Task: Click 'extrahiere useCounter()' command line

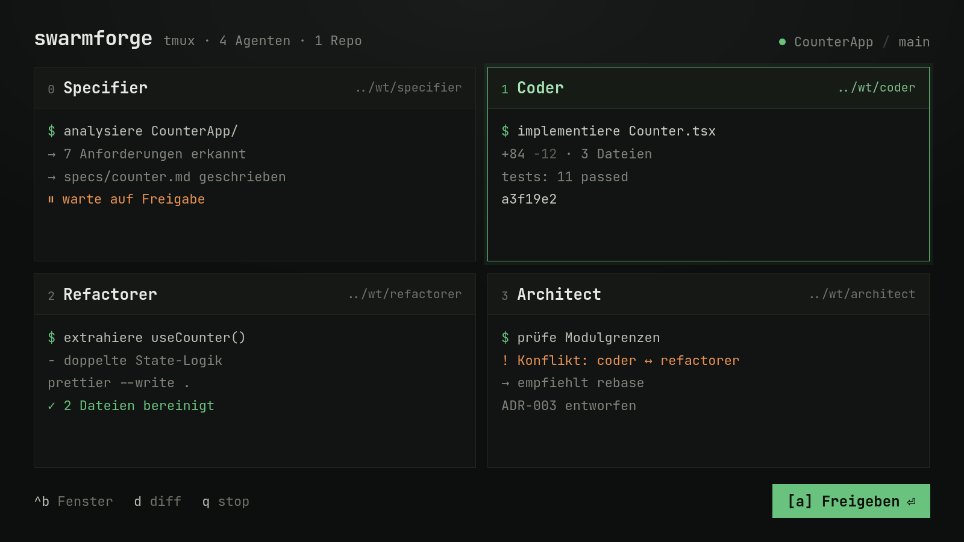Action: pos(146,338)
